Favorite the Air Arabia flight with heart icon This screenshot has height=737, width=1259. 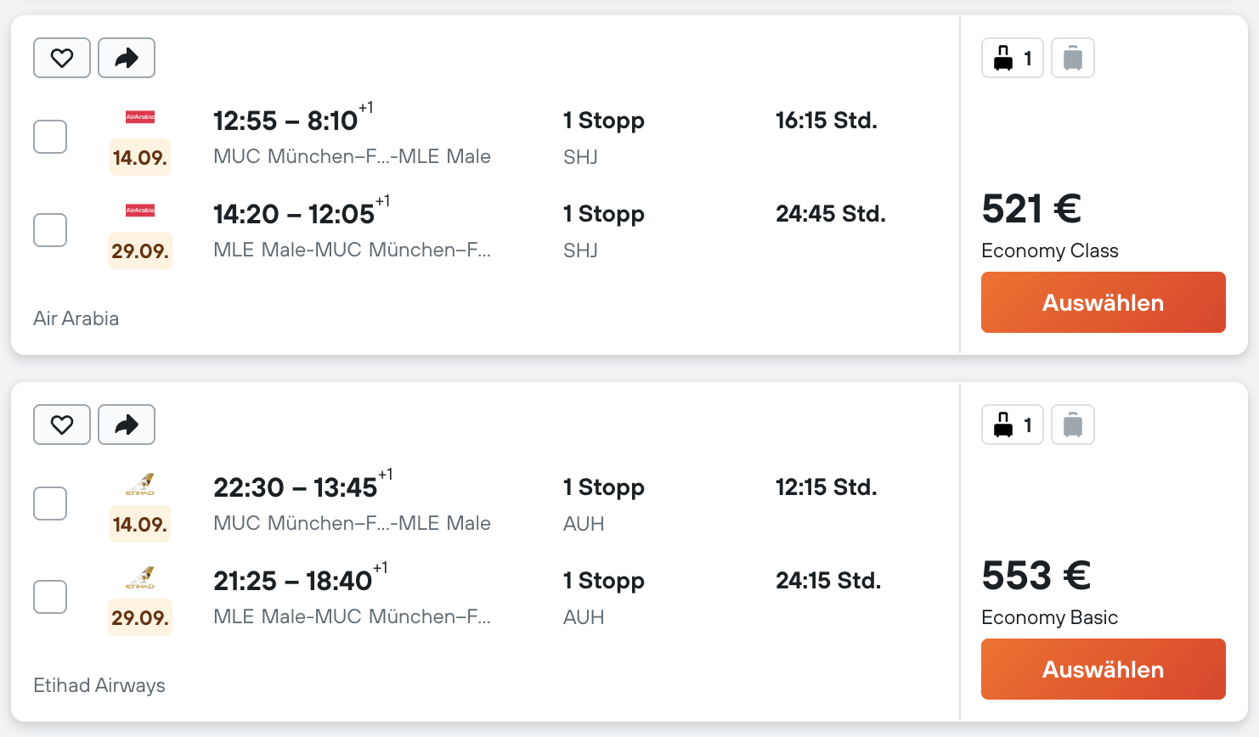62,58
